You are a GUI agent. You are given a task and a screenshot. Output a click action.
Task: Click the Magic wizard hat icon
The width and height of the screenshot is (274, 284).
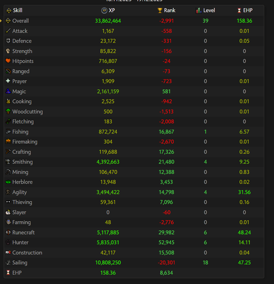pyautogui.click(x=8, y=91)
